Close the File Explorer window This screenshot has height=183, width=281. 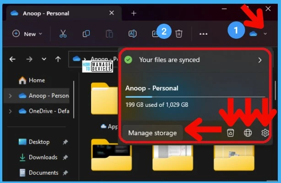click(x=268, y=9)
